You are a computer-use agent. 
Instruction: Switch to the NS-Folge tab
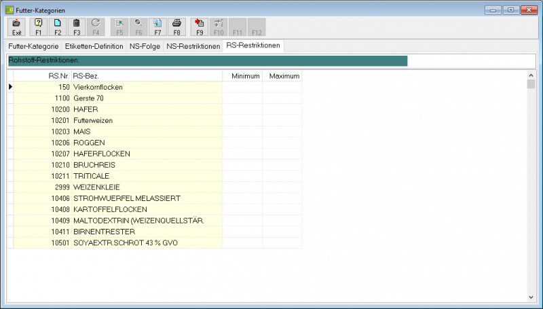tap(145, 46)
